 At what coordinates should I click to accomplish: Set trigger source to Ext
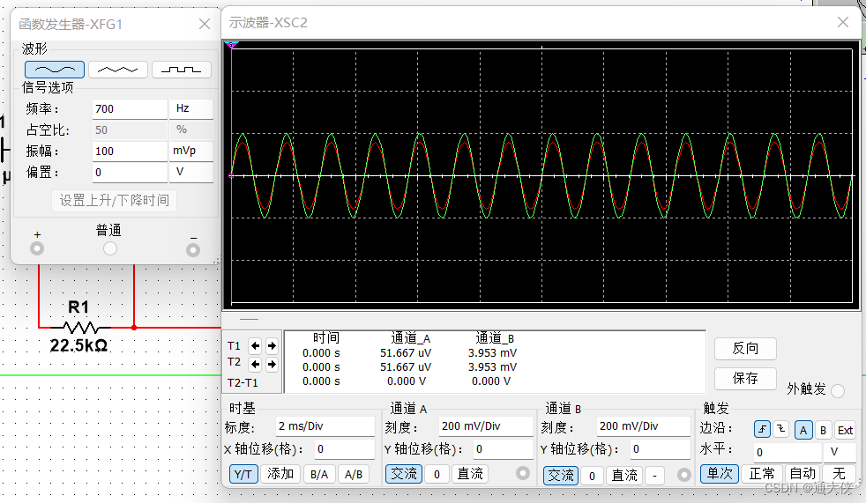(845, 430)
